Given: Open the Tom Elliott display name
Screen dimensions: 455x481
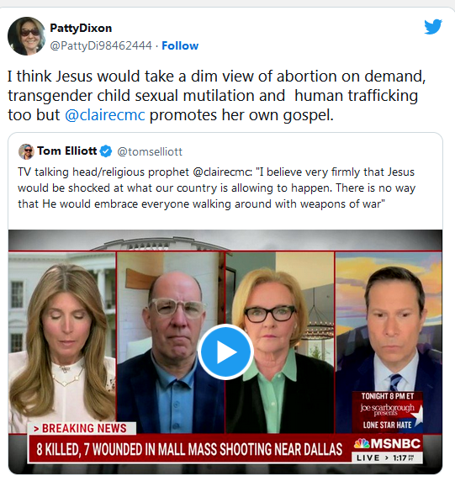Looking at the screenshot, I should coord(67,151).
